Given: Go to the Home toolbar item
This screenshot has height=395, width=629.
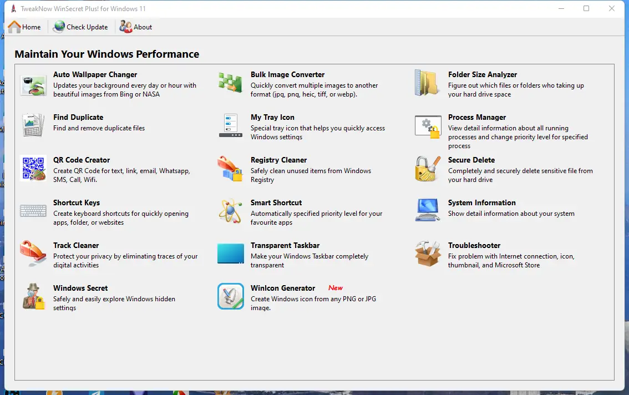Looking at the screenshot, I should (x=25, y=27).
